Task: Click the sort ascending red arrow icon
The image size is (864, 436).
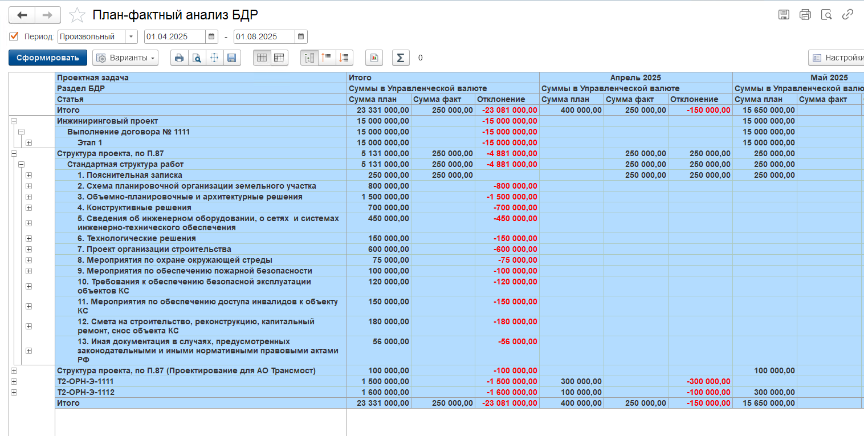Action: tap(327, 58)
